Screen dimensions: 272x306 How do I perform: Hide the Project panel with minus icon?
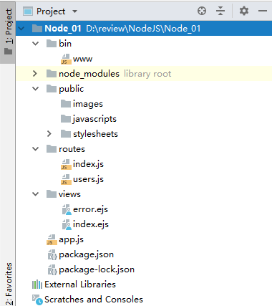pyautogui.click(x=263, y=11)
